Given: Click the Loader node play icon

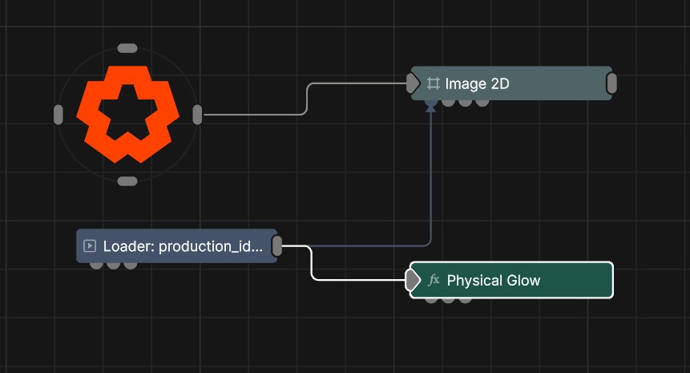Looking at the screenshot, I should tap(90, 246).
